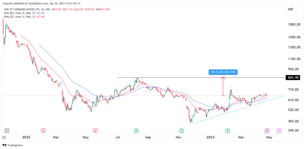Click the open value O650.00
Image resolution: width=305 pixels, height=149 pixels.
point(56,9)
